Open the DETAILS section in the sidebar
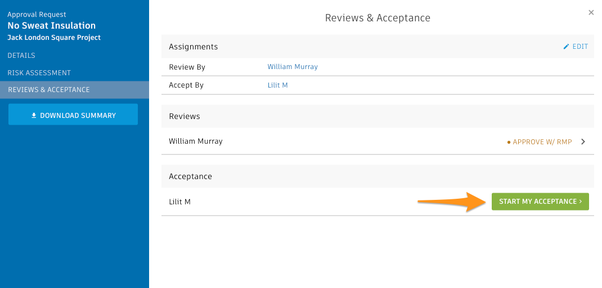The height and width of the screenshot is (288, 602). pyautogui.click(x=21, y=56)
